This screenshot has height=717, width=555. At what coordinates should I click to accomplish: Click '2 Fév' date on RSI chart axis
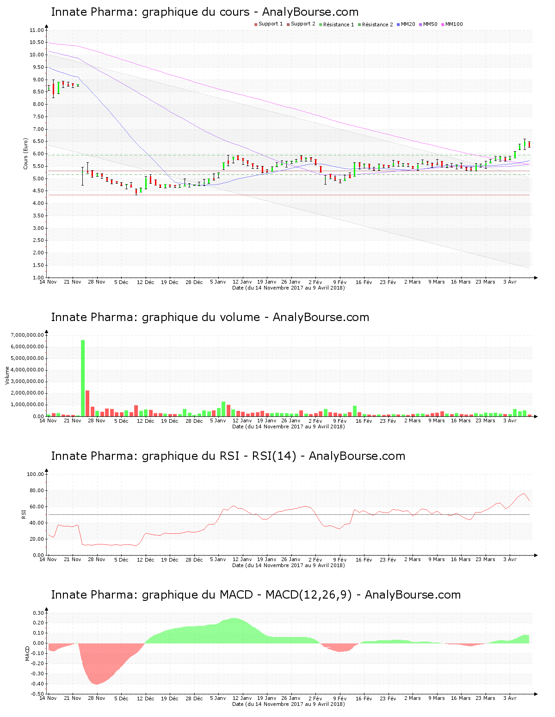(315, 559)
